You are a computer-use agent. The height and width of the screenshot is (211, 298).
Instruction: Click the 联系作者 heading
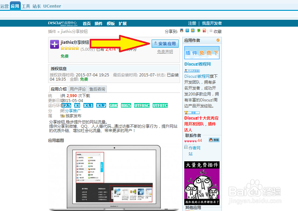point(193,136)
